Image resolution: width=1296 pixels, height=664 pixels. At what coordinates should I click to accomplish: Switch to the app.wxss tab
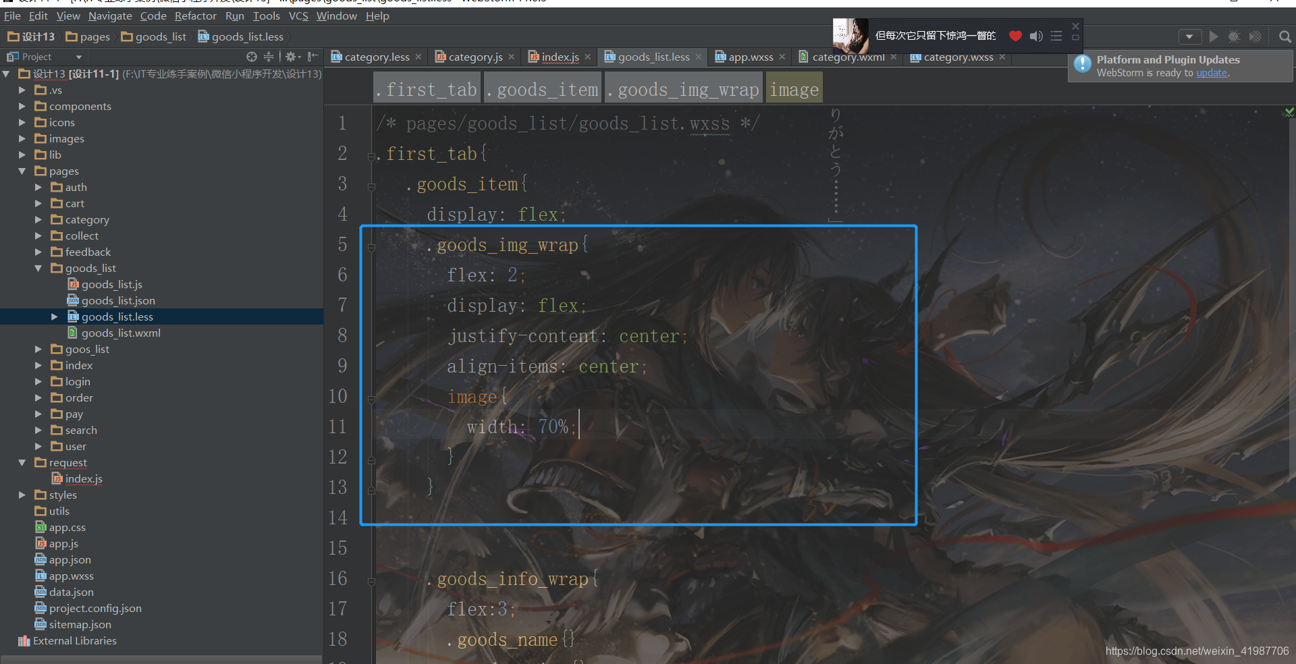[750, 57]
